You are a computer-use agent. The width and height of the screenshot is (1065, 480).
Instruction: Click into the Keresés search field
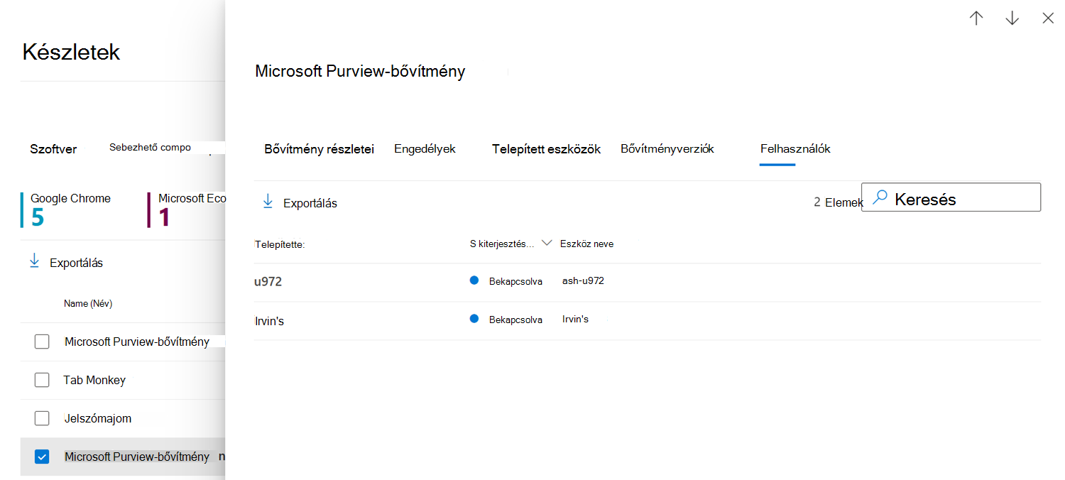[x=951, y=197]
